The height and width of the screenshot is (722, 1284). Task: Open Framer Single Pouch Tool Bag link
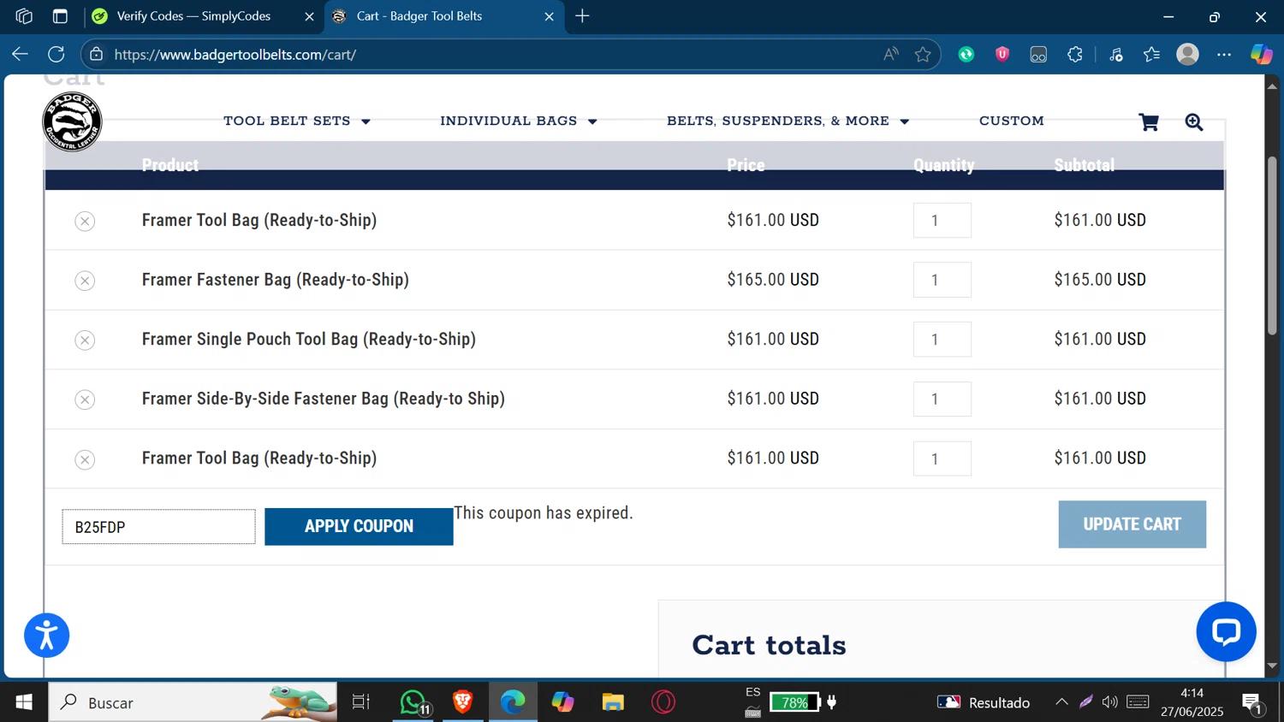click(x=309, y=340)
